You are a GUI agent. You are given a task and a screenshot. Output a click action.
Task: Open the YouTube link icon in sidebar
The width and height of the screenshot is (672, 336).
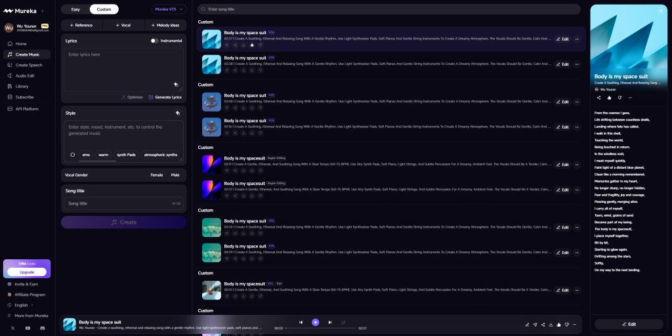28,327
